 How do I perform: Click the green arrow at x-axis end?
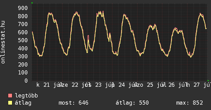coord(208,81)
